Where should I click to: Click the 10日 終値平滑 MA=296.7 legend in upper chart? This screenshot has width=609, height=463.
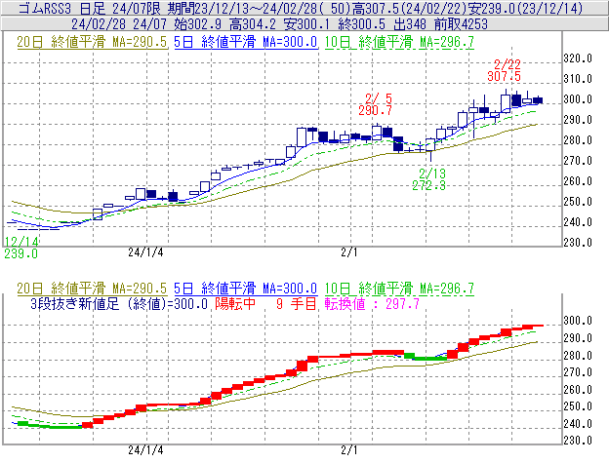[399, 42]
